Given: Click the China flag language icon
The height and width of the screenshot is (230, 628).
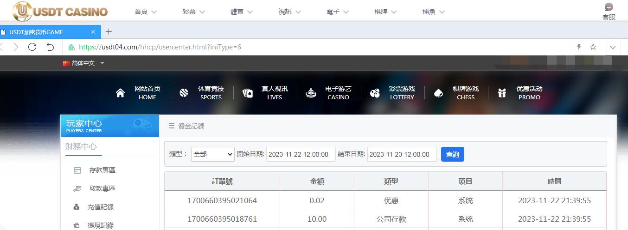Looking at the screenshot, I should 66,63.
